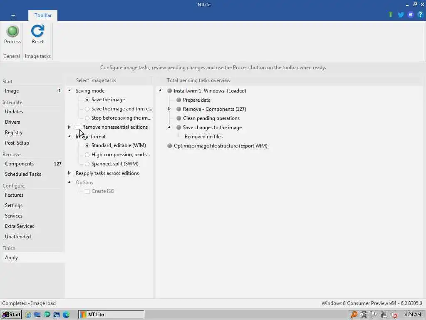Image resolution: width=426 pixels, height=320 pixels.
Task: Click the green Process button
Action: [12, 35]
